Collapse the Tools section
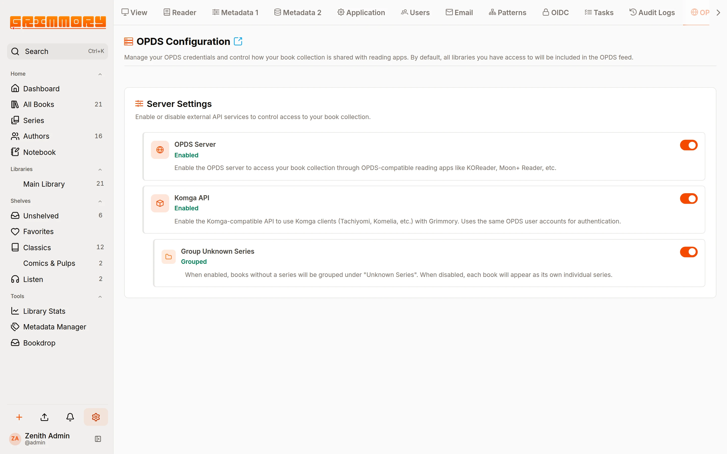Image resolution: width=727 pixels, height=454 pixels. coord(100,297)
